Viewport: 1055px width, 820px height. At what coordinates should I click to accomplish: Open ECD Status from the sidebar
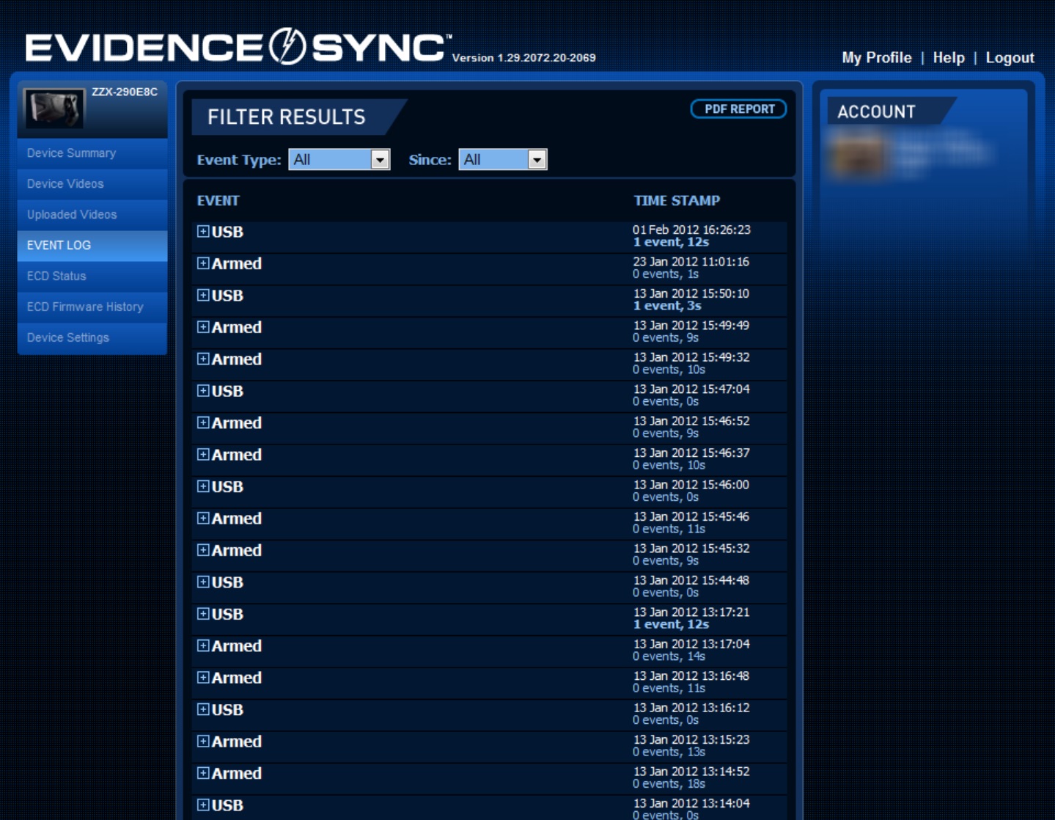tap(57, 277)
